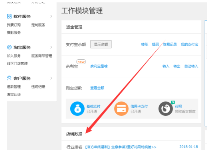Expand the 客户服务 section chevron
Screen dimensions: 210x150
(51, 78)
